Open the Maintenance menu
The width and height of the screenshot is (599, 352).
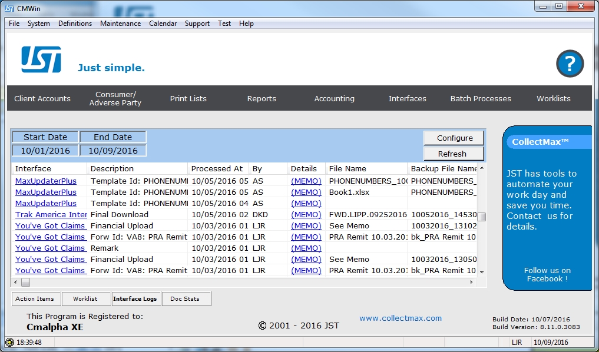[x=120, y=24]
